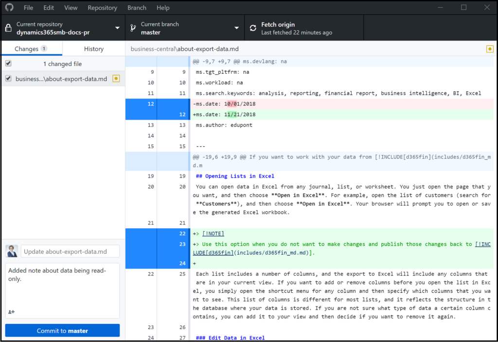This screenshot has height=342, width=498.
Task: Open the Repository menu
Action: pos(102,7)
